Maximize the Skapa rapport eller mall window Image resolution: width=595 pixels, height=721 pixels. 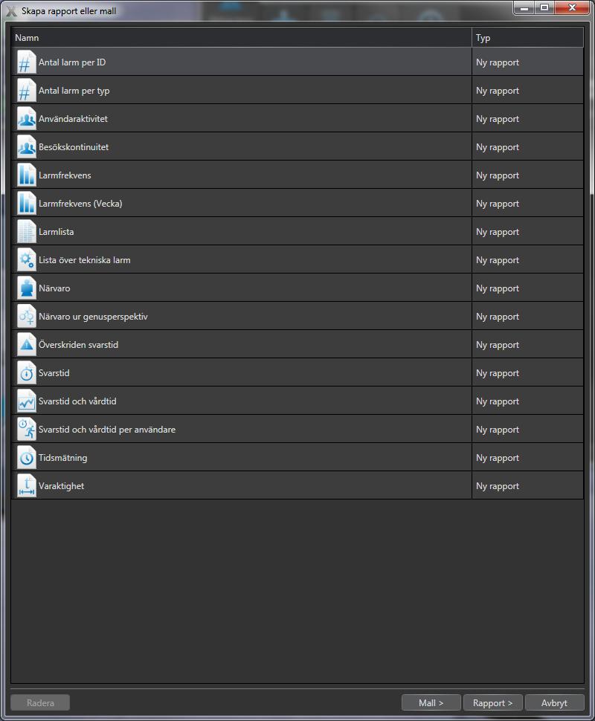544,8
